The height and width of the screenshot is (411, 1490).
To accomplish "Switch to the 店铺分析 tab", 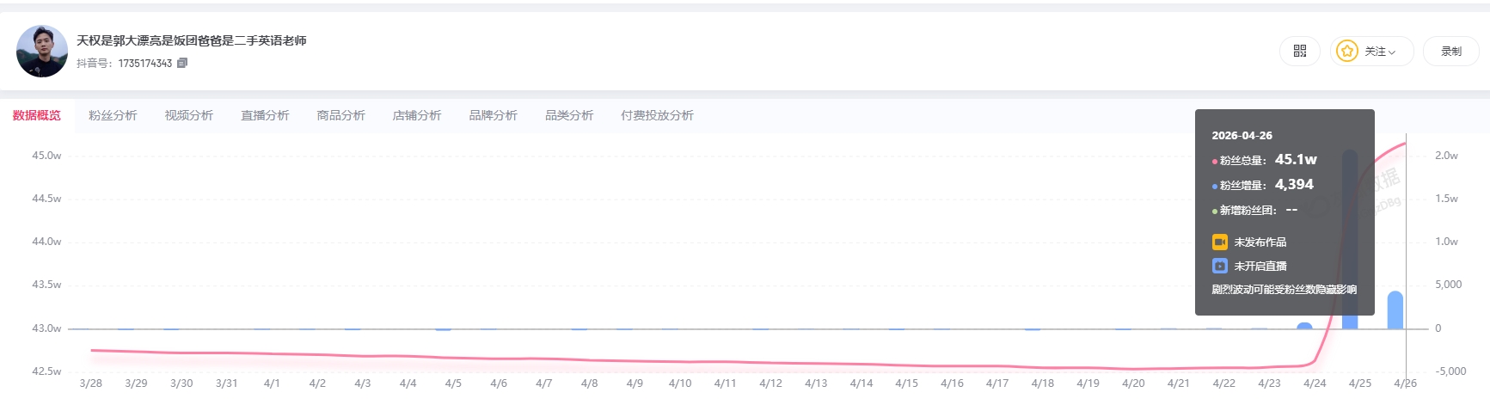I will coord(417,115).
